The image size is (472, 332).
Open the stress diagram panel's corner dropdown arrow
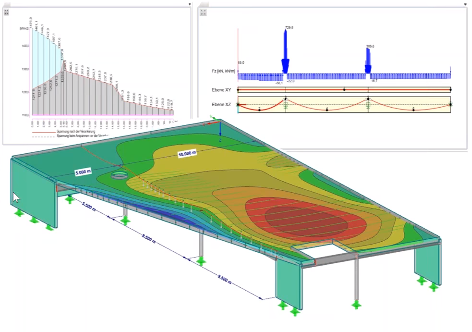click(190, 4)
